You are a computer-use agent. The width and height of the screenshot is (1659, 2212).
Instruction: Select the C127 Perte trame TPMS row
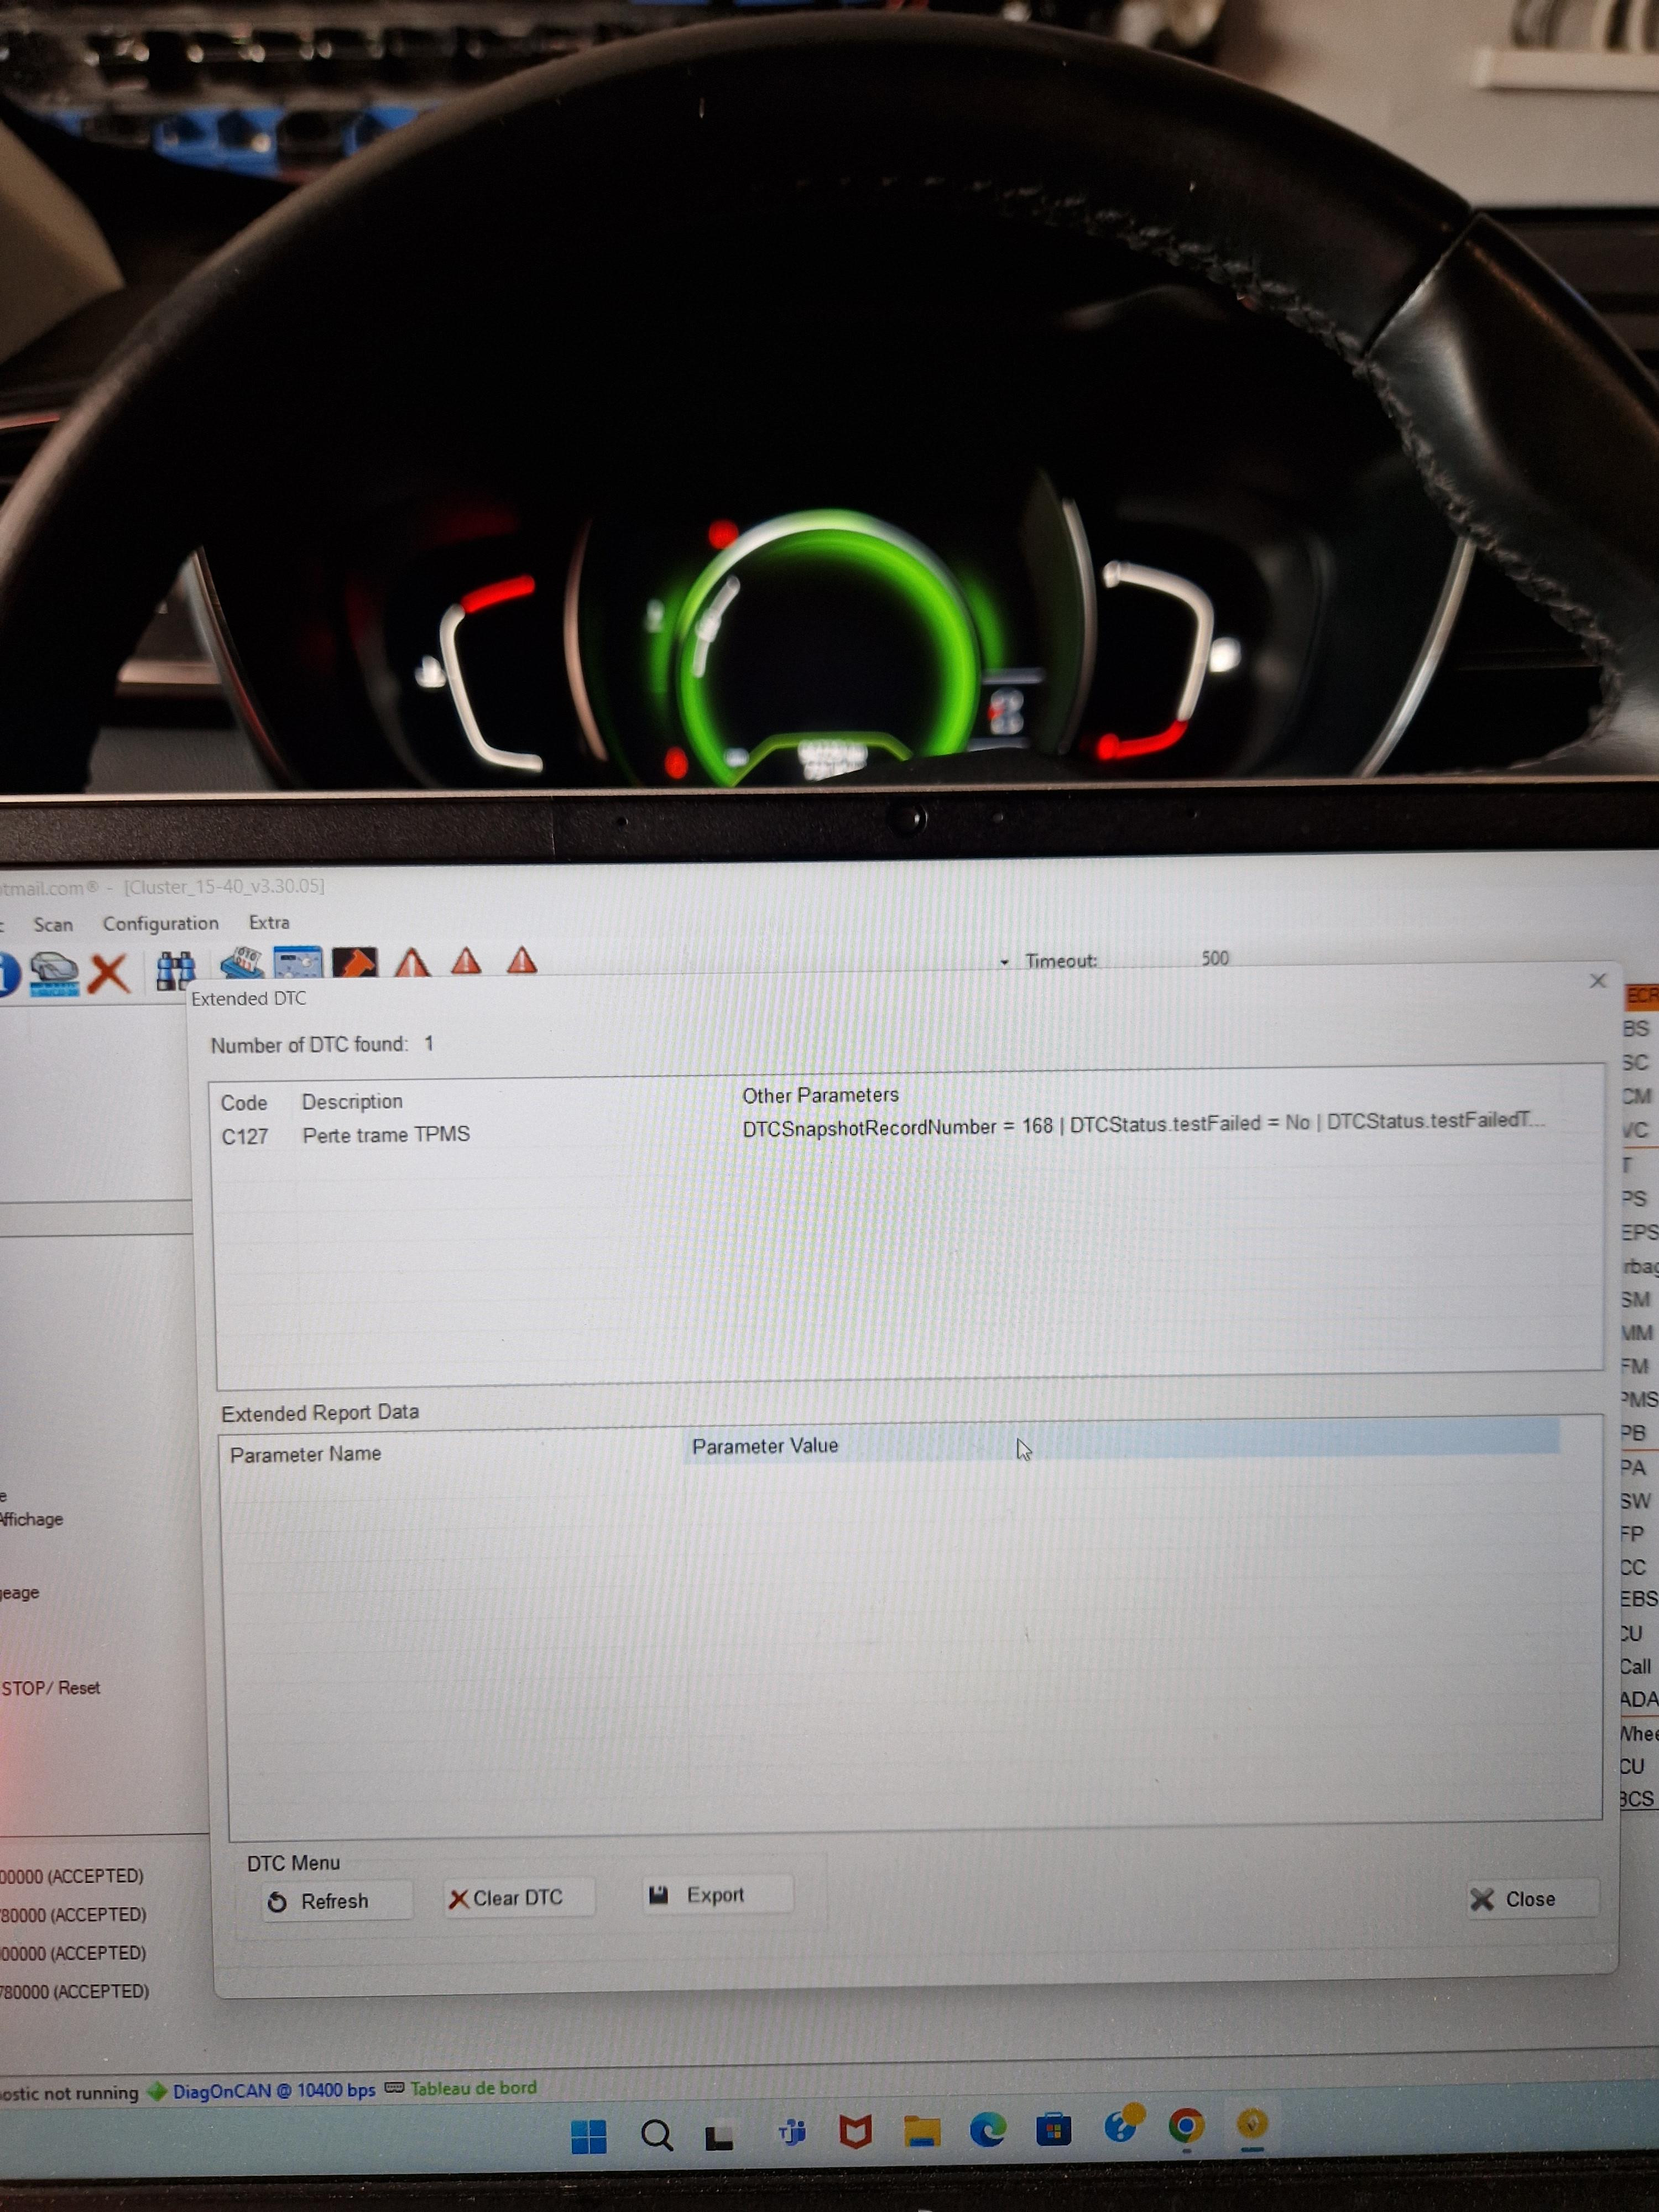coord(386,1135)
